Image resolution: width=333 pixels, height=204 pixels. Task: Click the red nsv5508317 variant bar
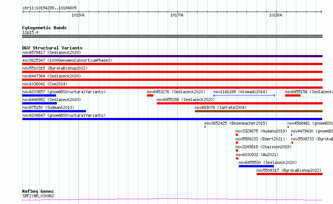click(290, 174)
